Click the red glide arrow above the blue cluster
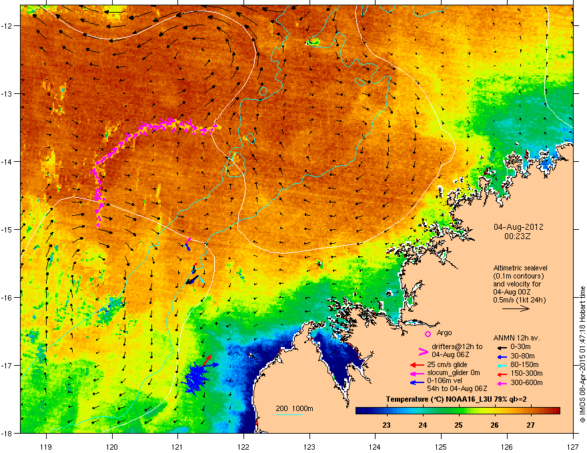 click(207, 360)
